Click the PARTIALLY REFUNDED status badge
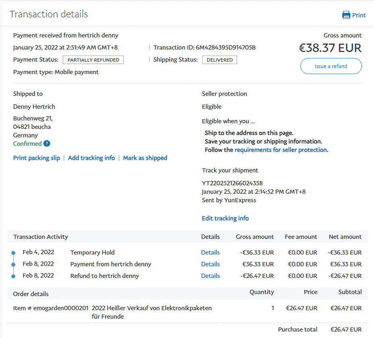The height and width of the screenshot is (338, 374). (x=93, y=60)
